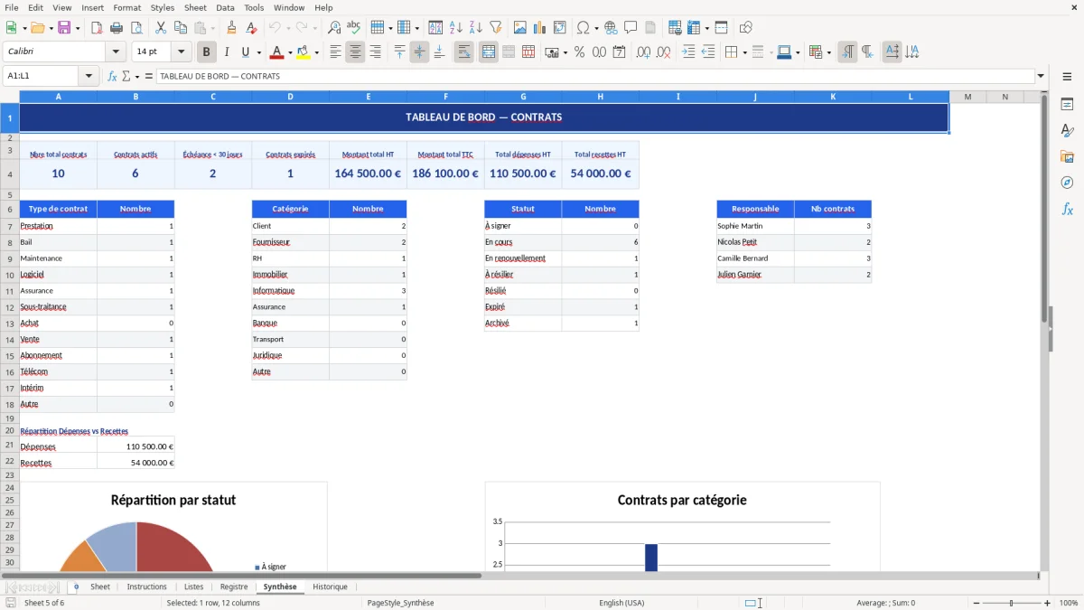The height and width of the screenshot is (610, 1084).
Task: Click the Function Wizard fx icon
Action: click(x=113, y=76)
